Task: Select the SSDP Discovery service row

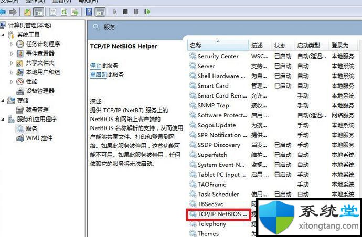Action: click(272, 145)
